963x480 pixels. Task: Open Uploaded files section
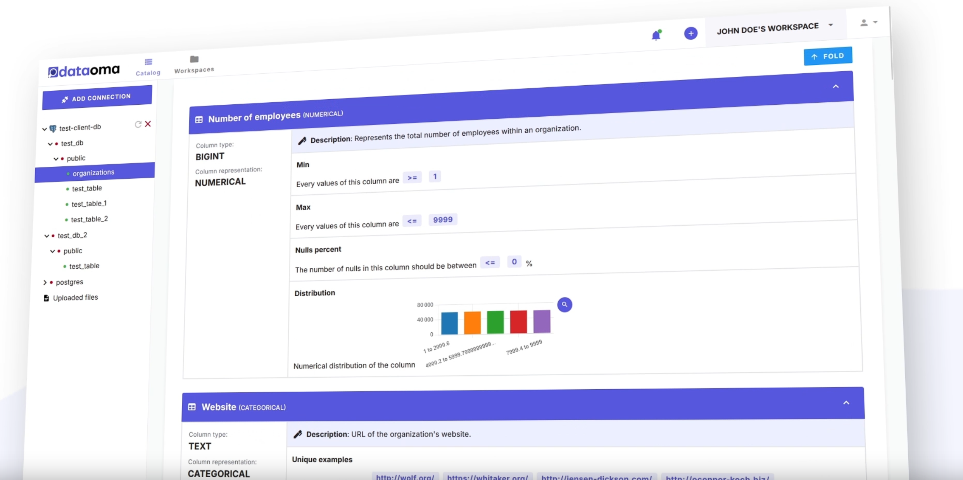(75, 297)
